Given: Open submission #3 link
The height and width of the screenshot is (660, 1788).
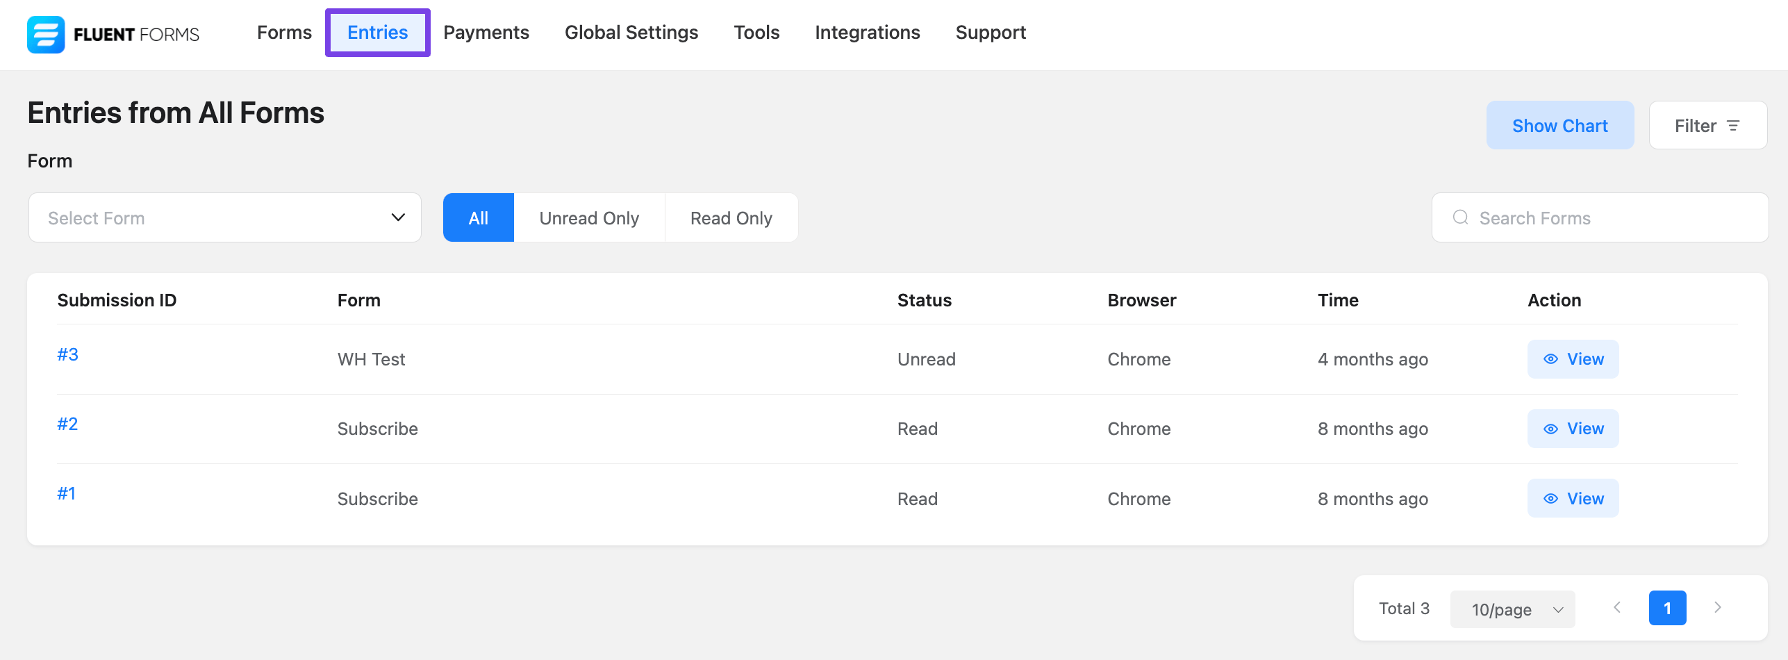Looking at the screenshot, I should [67, 355].
